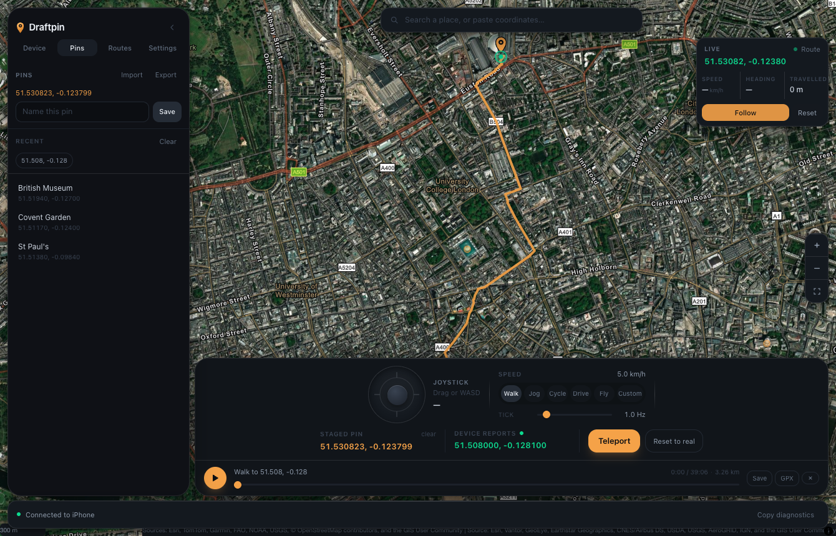Image resolution: width=836 pixels, height=536 pixels.
Task: Click the 5.0 km/h speed value
Action: click(631, 374)
